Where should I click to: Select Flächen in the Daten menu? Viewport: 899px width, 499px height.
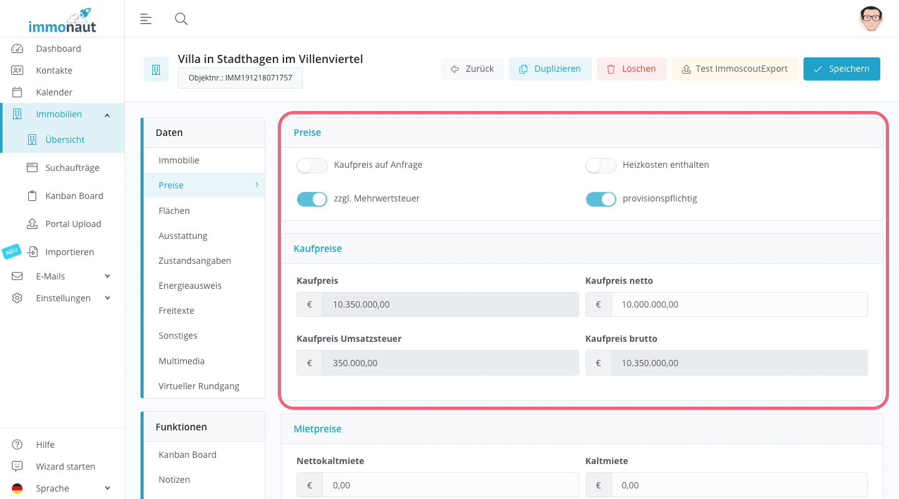click(x=174, y=211)
